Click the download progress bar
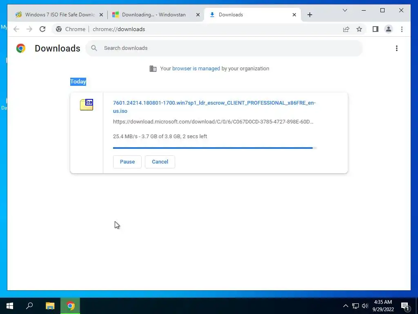418x314 pixels. click(215, 148)
